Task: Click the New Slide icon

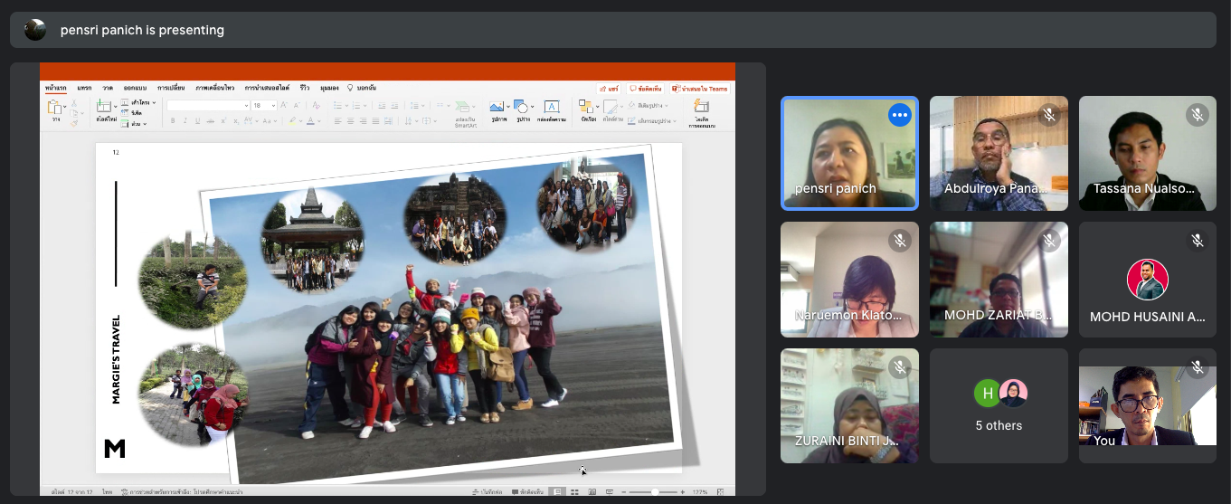Action: [105, 108]
